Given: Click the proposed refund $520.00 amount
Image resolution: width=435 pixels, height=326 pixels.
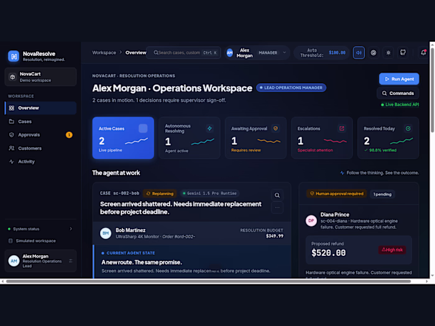Looking at the screenshot, I should pos(329,253).
